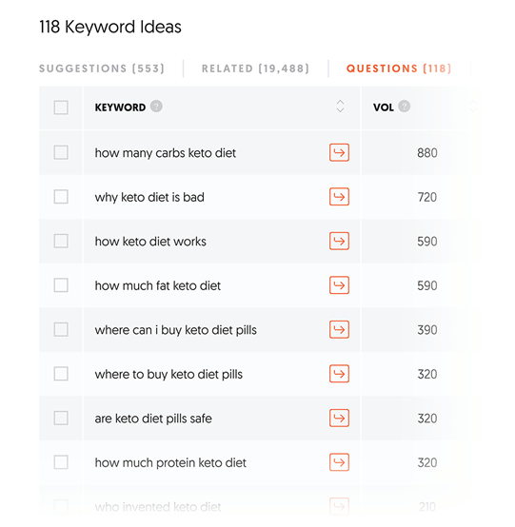Open arrow icon for 'how keto diet works'
The image size is (515, 527).
point(339,241)
